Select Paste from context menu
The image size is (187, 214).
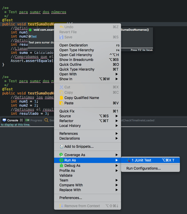[88, 103]
